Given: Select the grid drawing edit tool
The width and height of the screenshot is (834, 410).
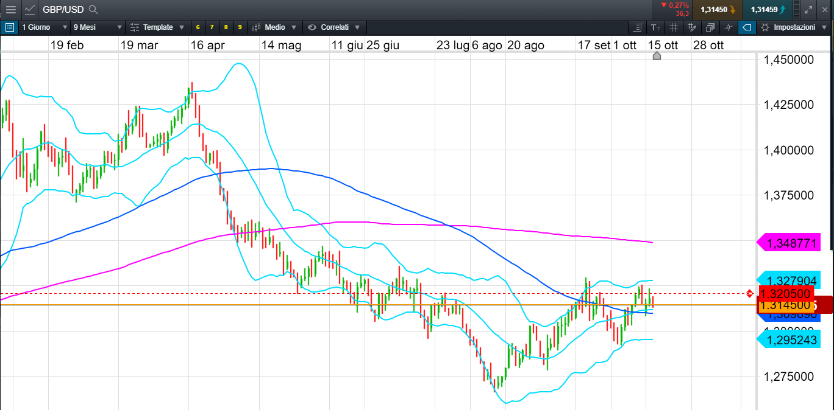Looking at the screenshot, I should [x=692, y=27].
